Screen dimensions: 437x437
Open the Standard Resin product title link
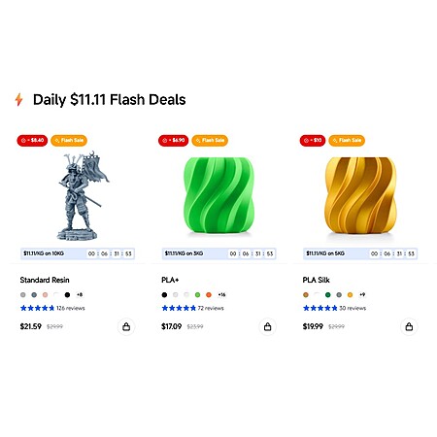[45, 280]
